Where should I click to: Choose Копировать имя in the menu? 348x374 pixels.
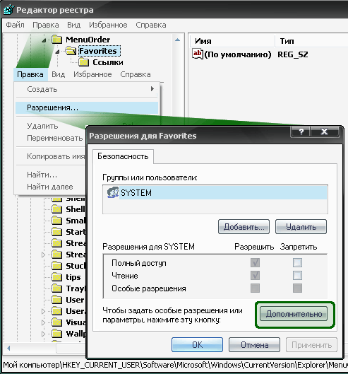point(56,156)
